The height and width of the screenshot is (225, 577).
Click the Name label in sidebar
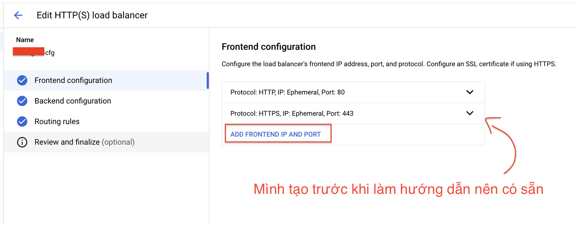tap(25, 40)
